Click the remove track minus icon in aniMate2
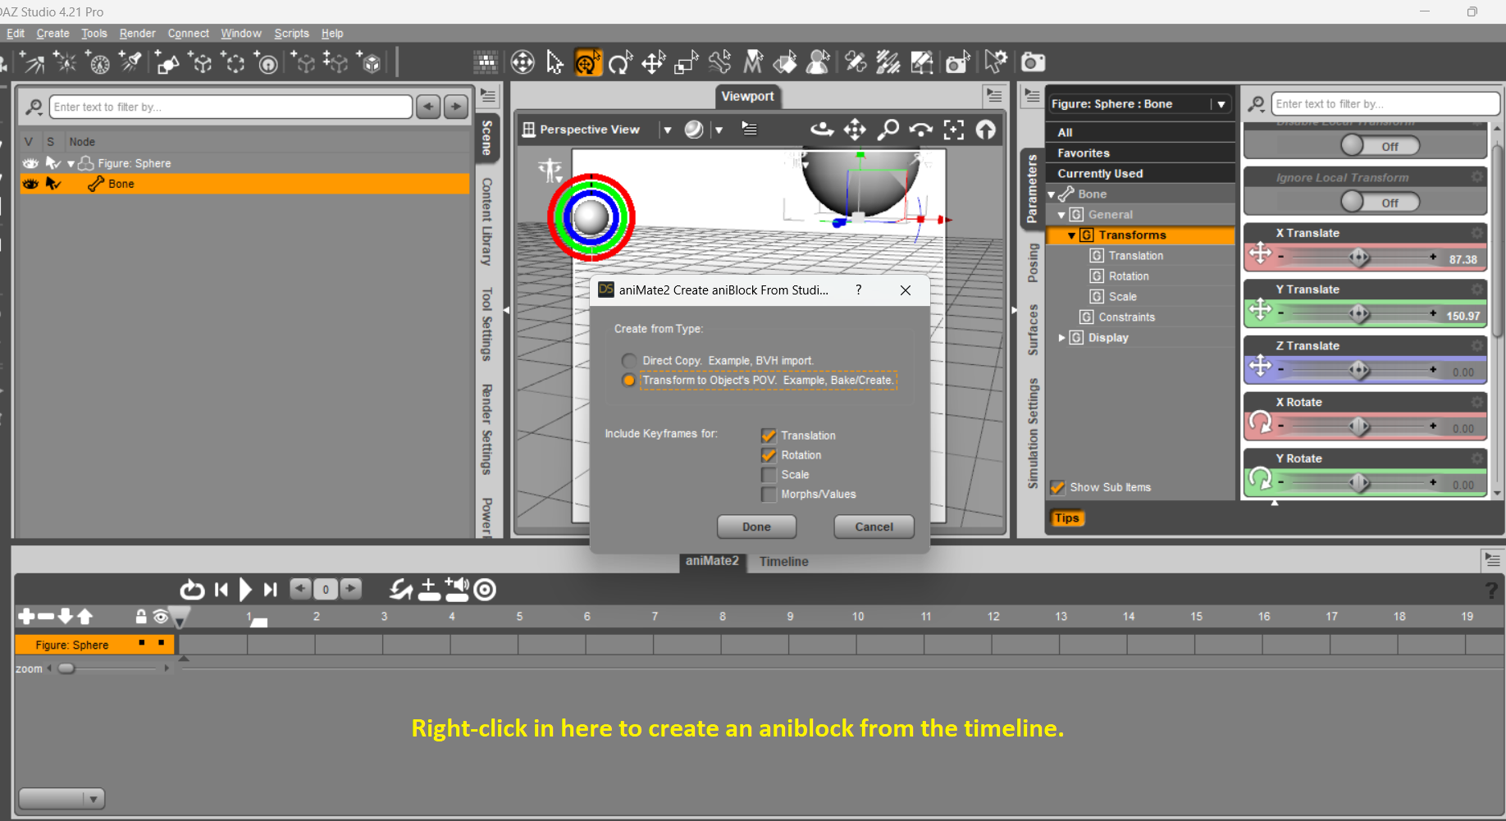1506x821 pixels. (46, 616)
